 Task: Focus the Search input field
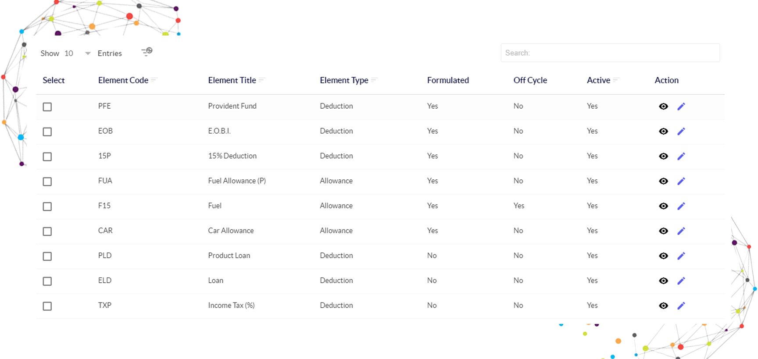[x=610, y=53]
